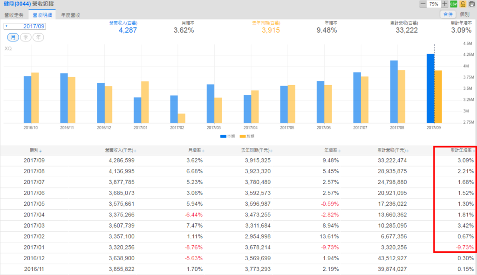Click the 健鼎(3044) stock name link
Screen dimensions: 477x275
coord(17,4)
